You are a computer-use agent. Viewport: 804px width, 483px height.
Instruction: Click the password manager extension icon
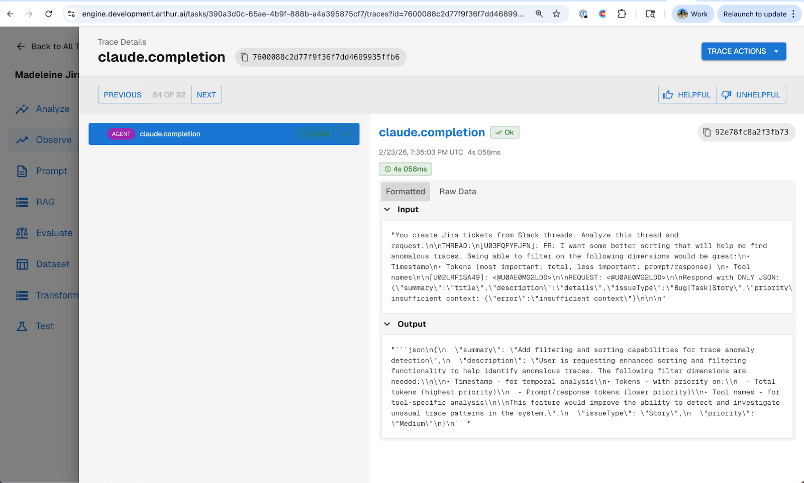[x=583, y=14]
